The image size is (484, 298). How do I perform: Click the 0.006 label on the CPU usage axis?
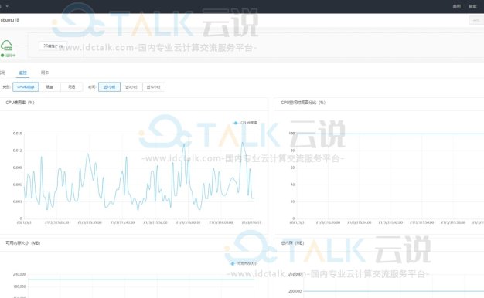point(17,185)
